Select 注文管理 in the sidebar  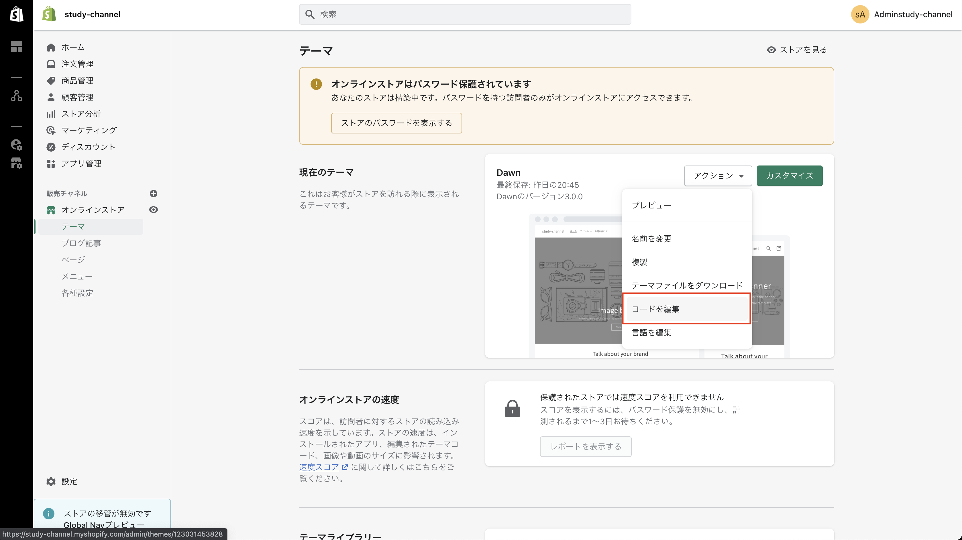[78, 64]
